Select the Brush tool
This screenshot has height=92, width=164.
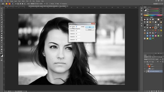(2, 25)
